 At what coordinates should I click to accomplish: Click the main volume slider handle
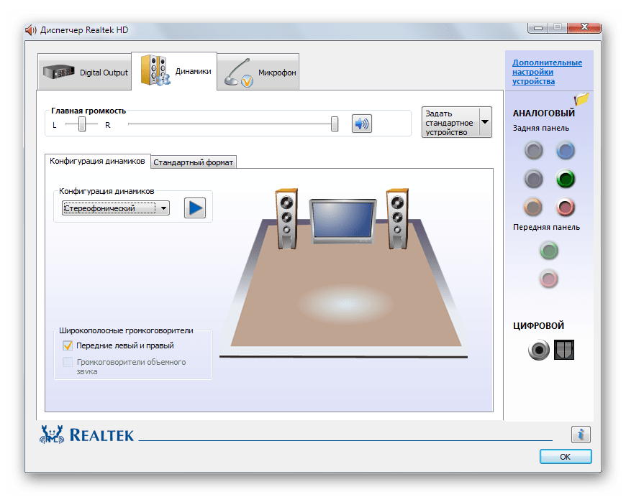pyautogui.click(x=335, y=124)
